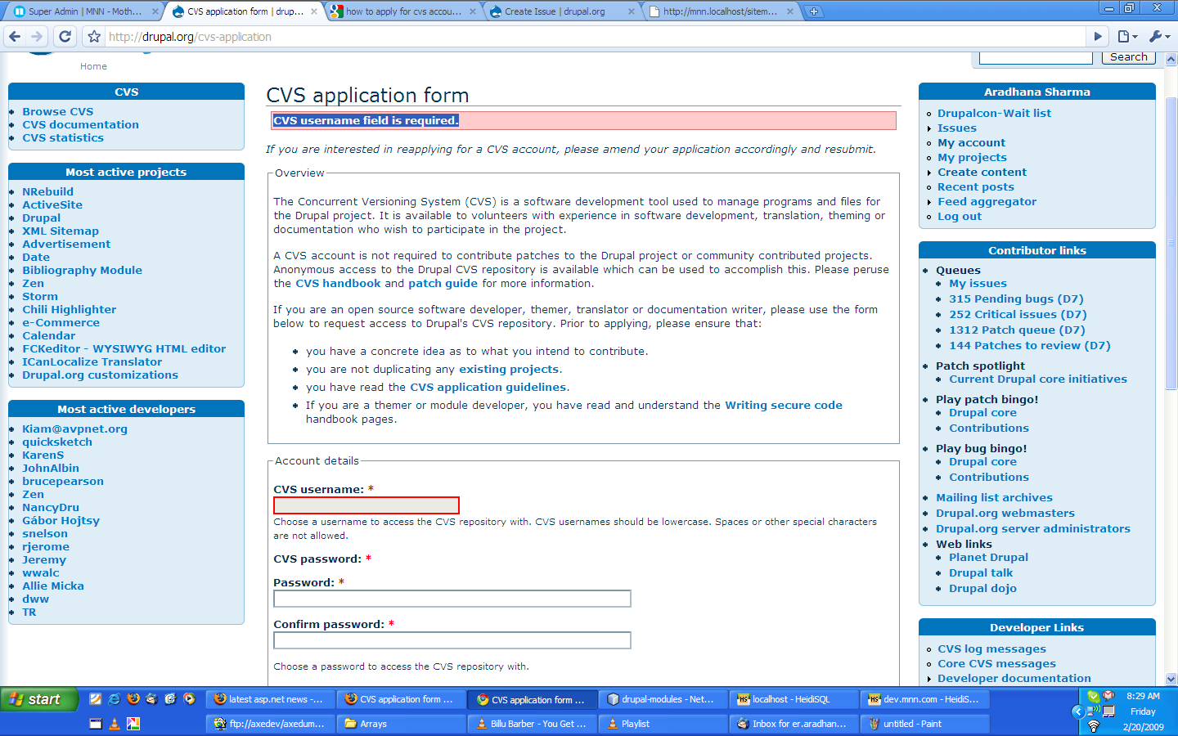
Task: Click the Gmail notifier tray icon
Action: coord(1108,696)
